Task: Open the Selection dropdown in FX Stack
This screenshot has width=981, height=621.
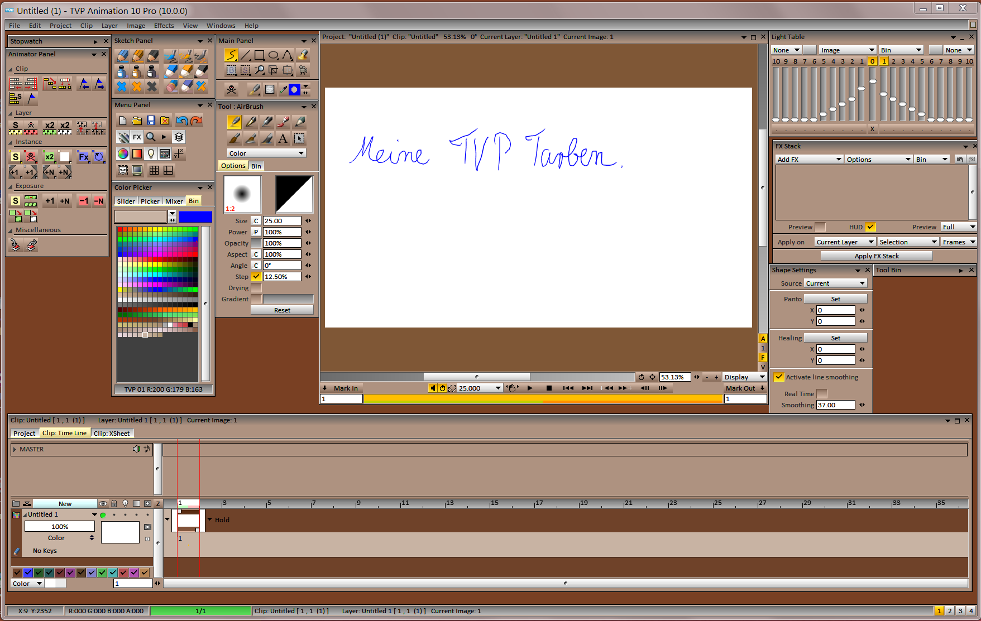Action: pos(908,242)
